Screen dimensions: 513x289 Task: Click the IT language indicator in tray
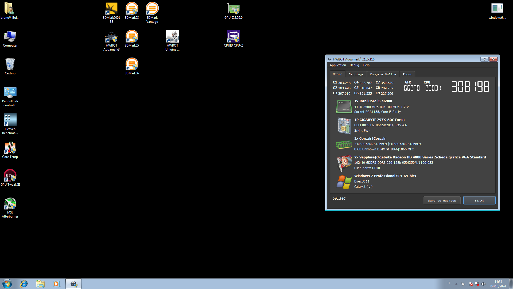449,283
